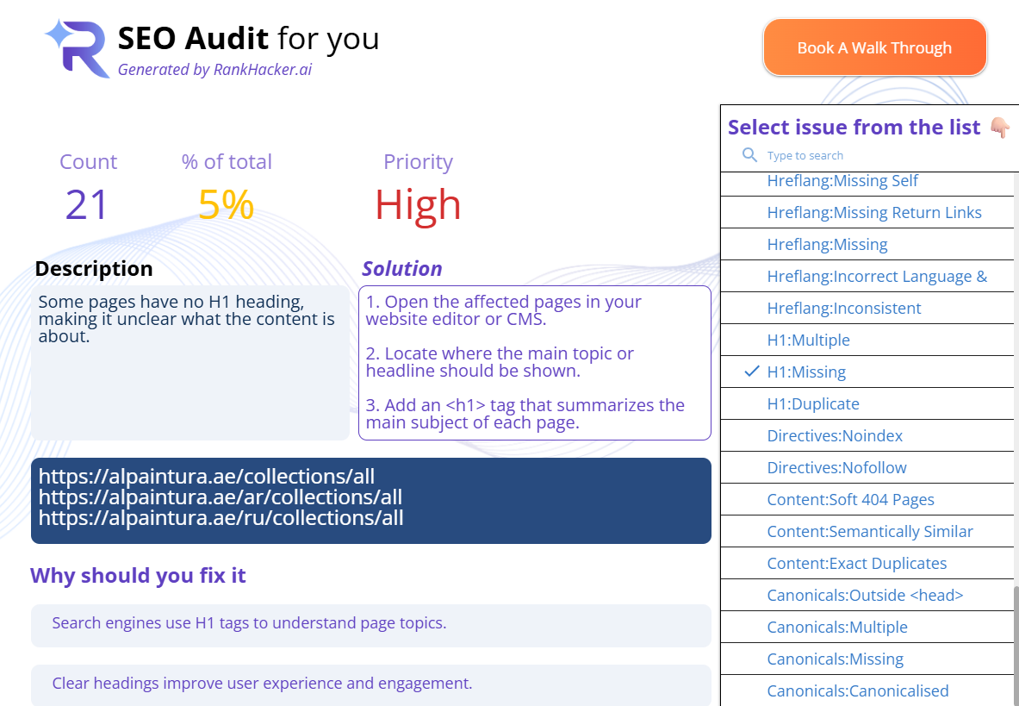Open the alpaintura.ae/ar/collections/all URL

pos(221,497)
